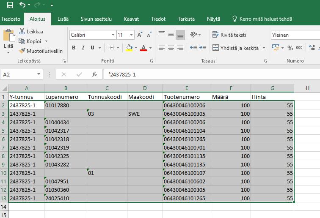Viewport: 320px width, 218px height.
Task: Open the Tasaus dialog launcher
Action: [265, 61]
